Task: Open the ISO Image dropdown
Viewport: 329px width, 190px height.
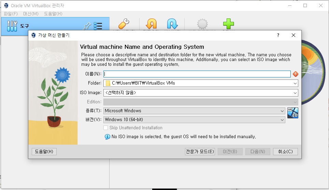Action: pyautogui.click(x=295, y=93)
